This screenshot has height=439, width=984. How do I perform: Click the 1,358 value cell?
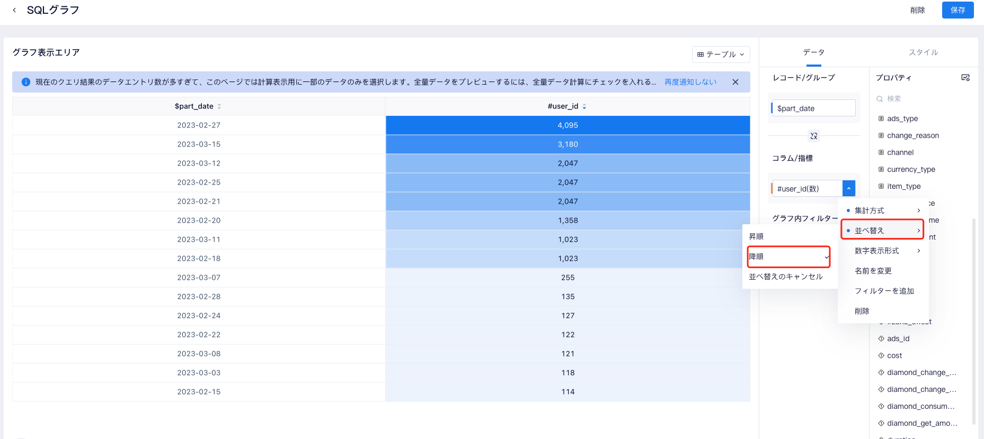pos(568,221)
